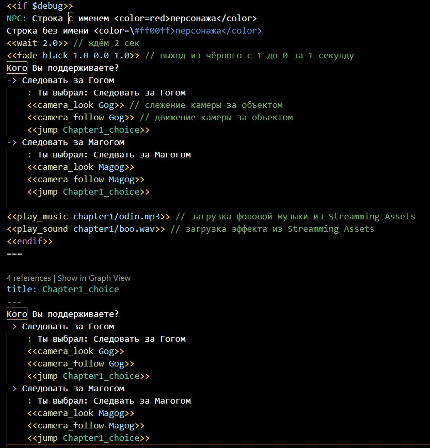Click the Chapter1_choice node title
Viewport: 430px width, 448px height.
81,289
